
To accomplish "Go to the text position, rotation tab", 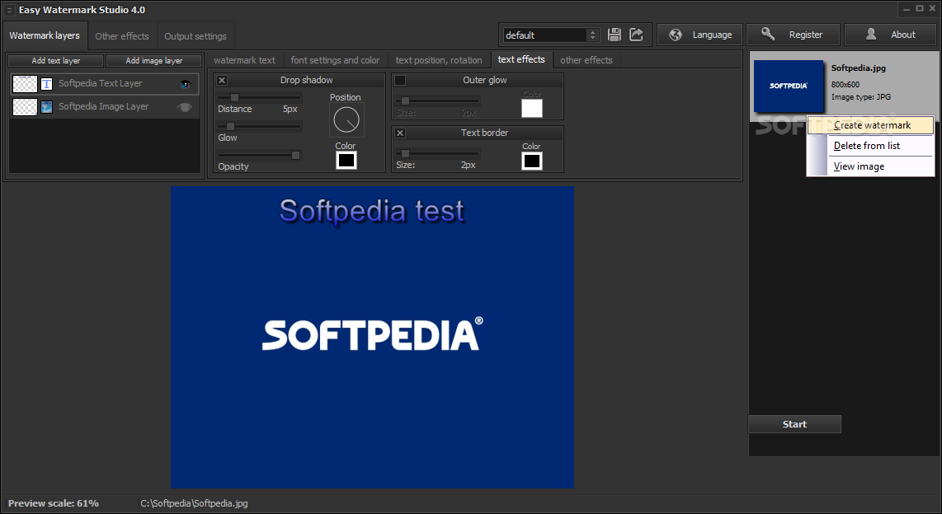I will click(439, 60).
